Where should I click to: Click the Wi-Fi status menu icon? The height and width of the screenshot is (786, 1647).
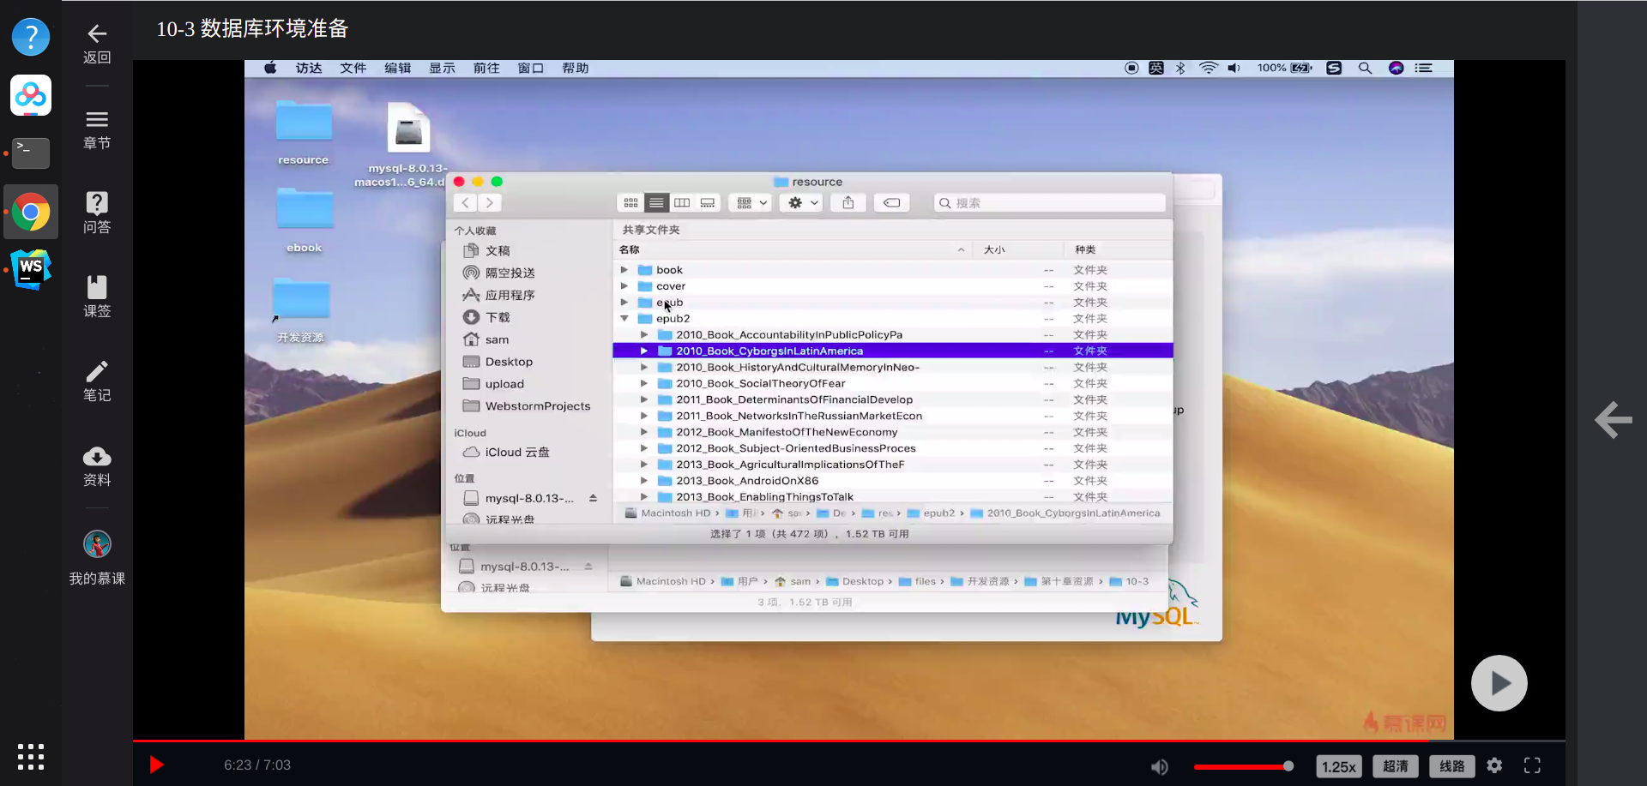click(1208, 69)
